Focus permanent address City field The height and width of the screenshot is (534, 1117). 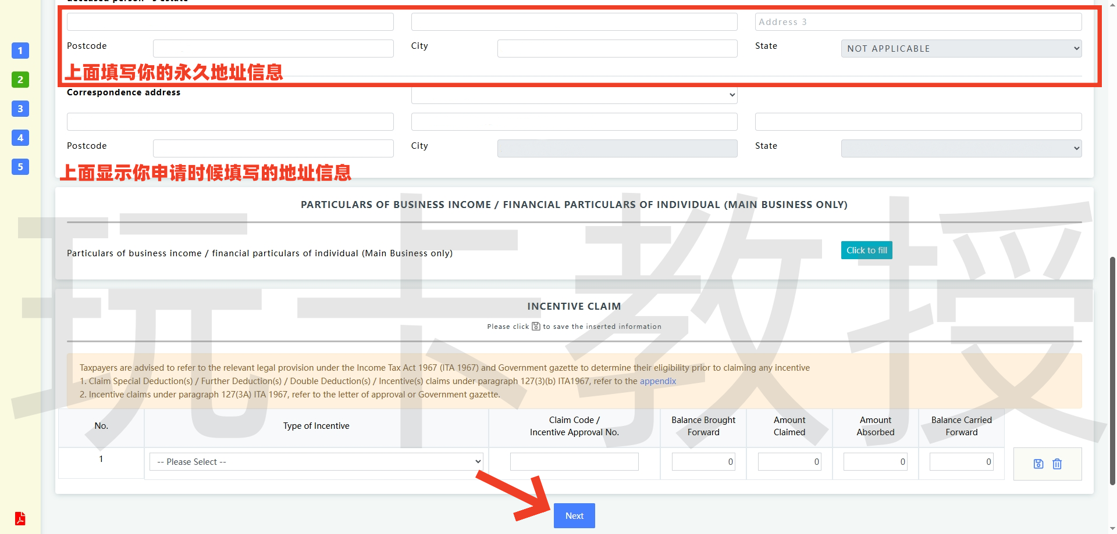click(x=617, y=49)
